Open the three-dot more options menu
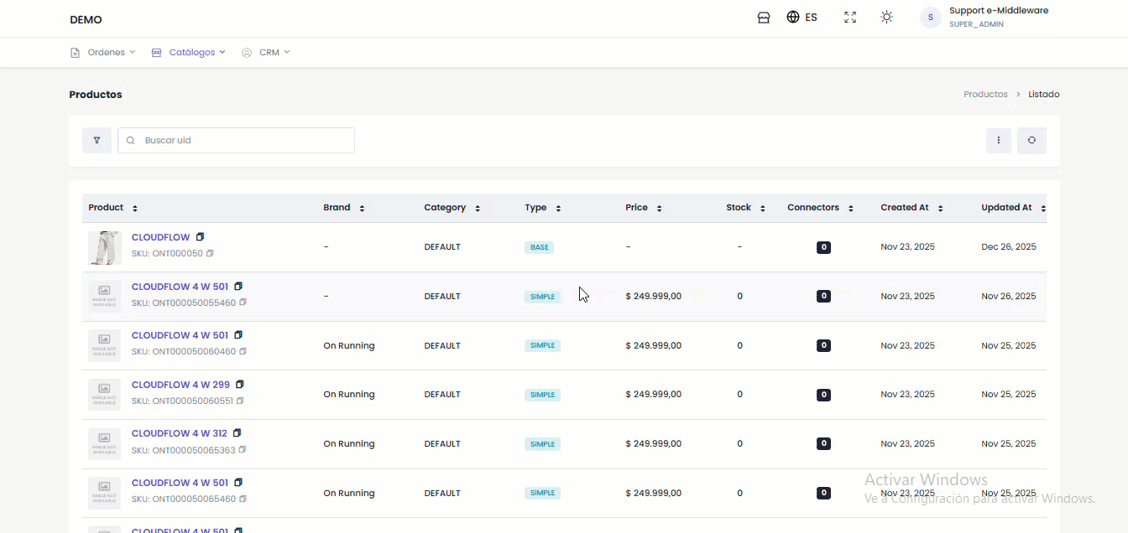Viewport: 1128px width, 533px height. [x=998, y=141]
